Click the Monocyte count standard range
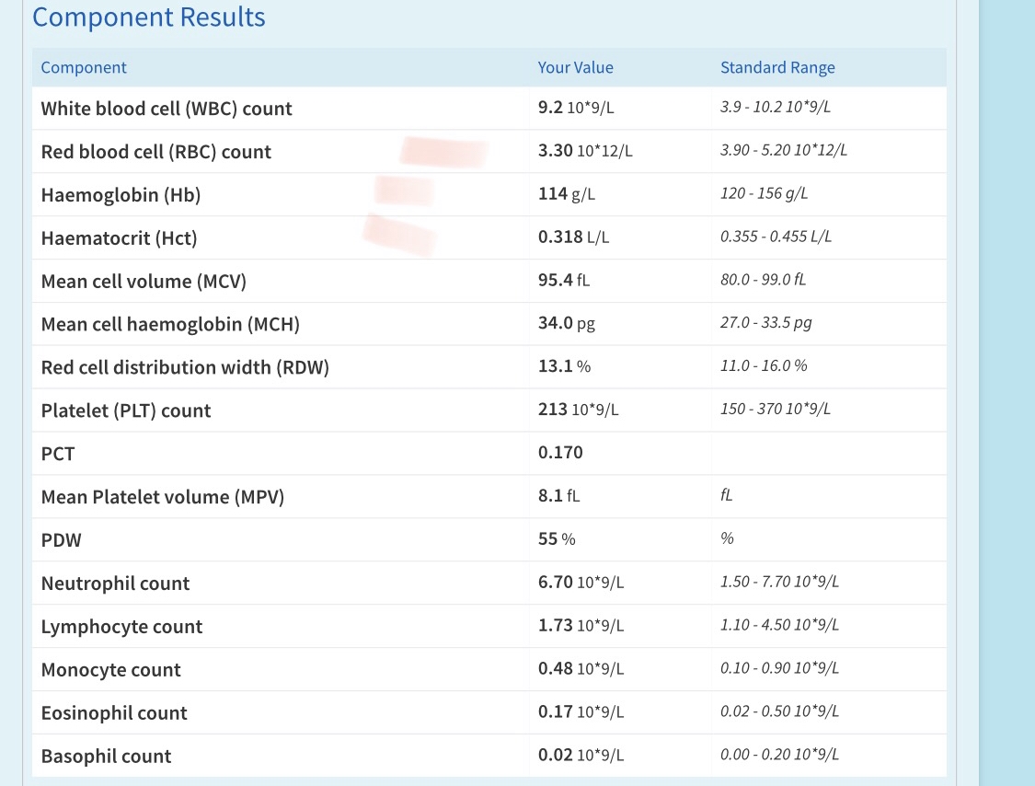Image resolution: width=1035 pixels, height=786 pixels. (x=779, y=668)
